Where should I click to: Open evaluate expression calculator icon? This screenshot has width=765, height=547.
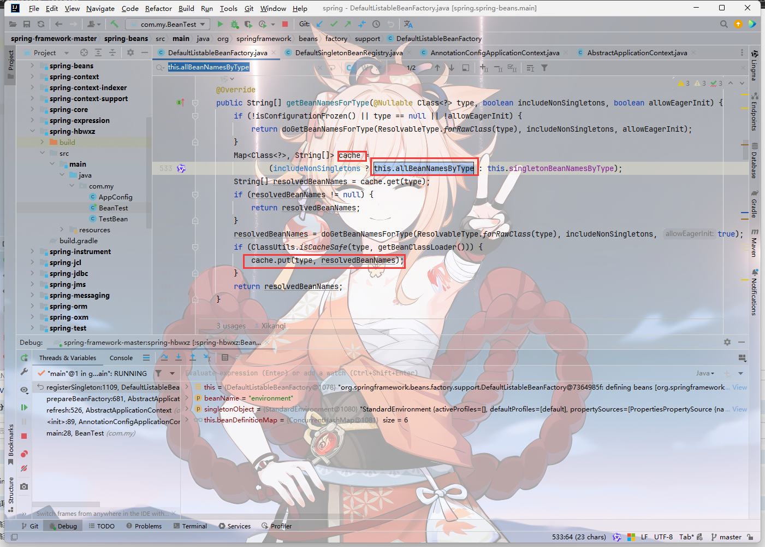(225, 357)
